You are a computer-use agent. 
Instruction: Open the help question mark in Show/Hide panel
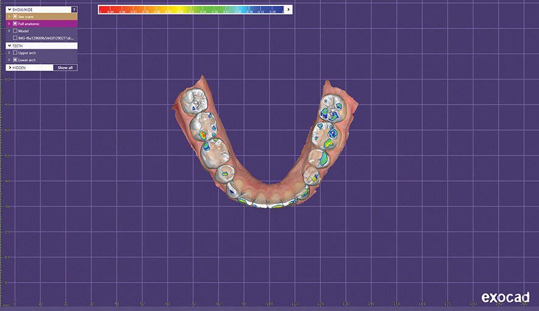[x=74, y=10]
